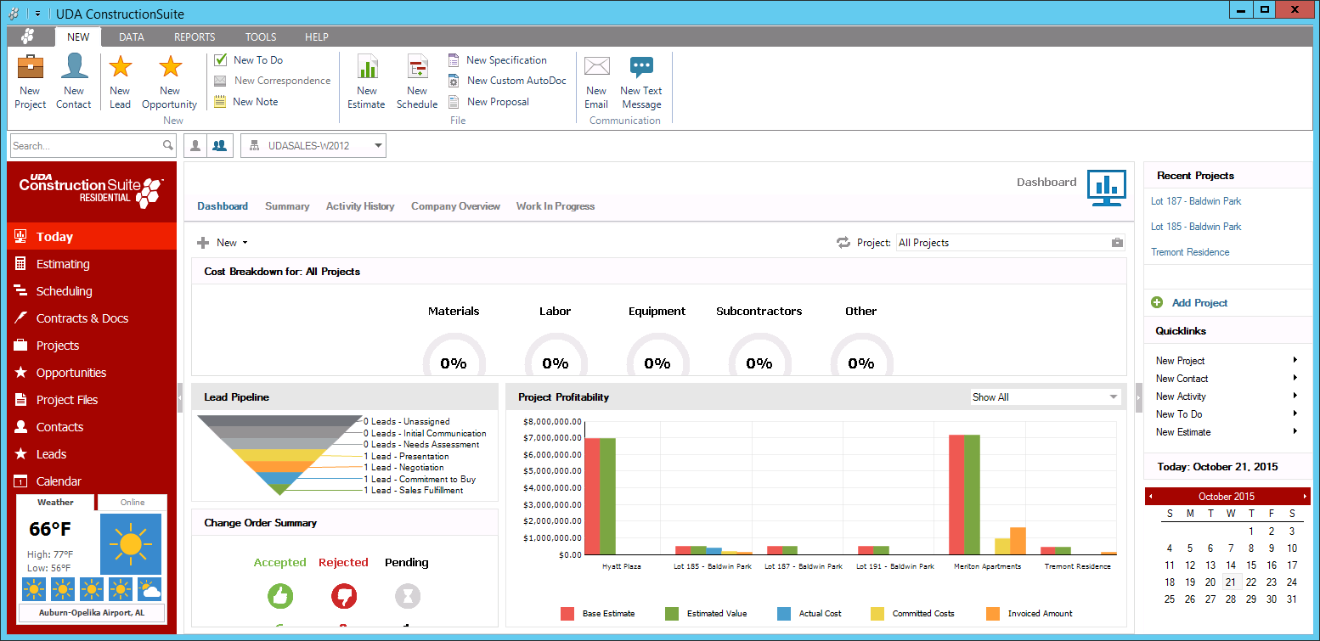This screenshot has width=1320, height=641.
Task: Open Contracts & Docs in sidebar
Action: (92, 318)
